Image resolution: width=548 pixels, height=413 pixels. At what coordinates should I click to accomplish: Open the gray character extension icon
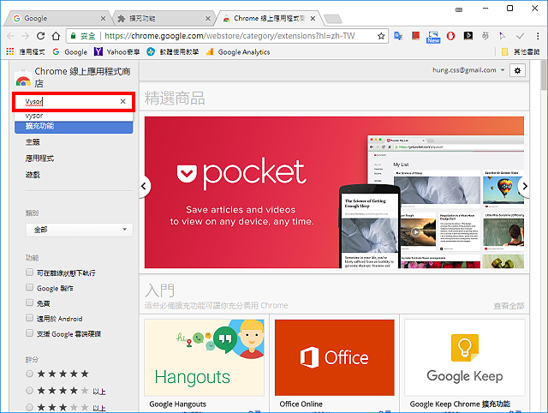tap(485, 36)
